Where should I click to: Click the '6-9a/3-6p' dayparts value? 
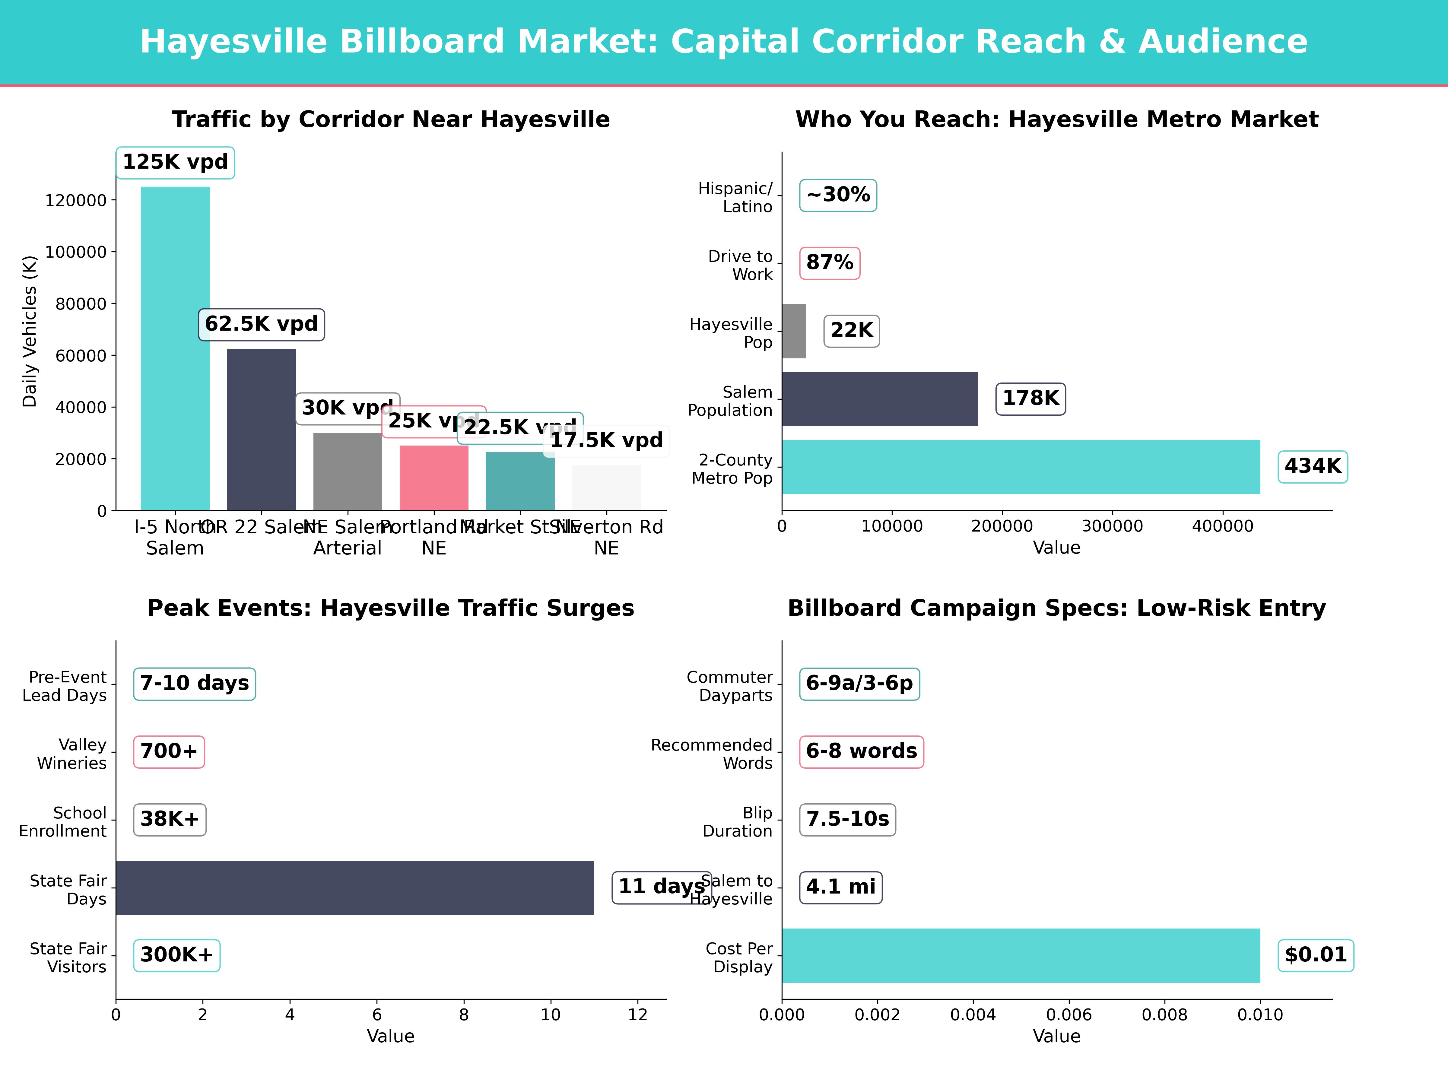click(859, 684)
